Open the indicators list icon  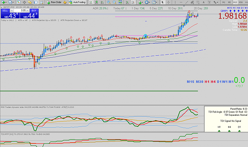point(140,2)
